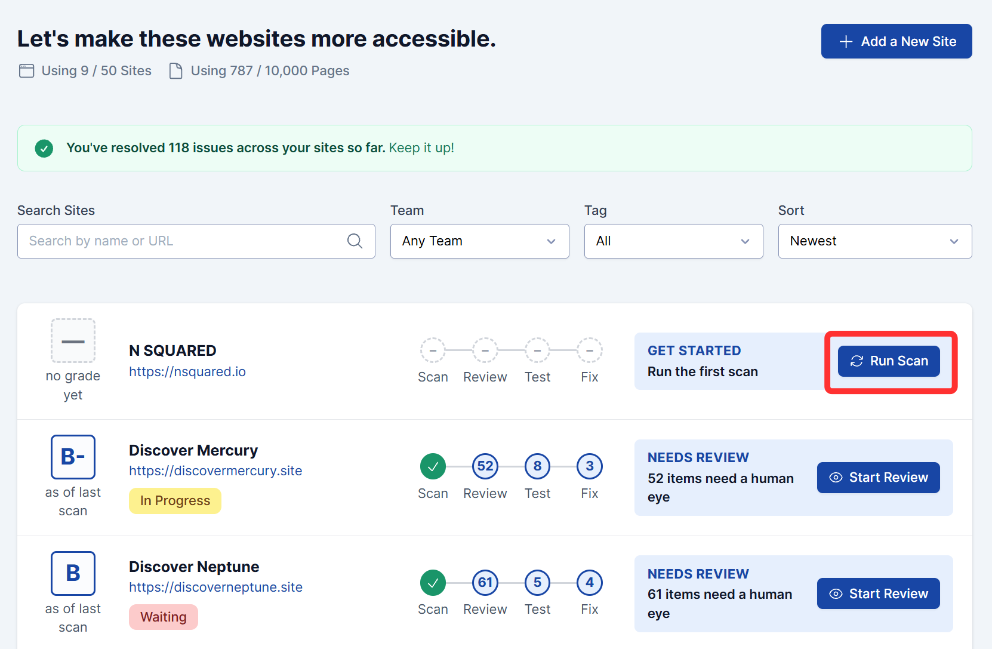992x649 pixels.
Task: Click the green checkmark in the resolved issues banner
Action: pos(44,148)
